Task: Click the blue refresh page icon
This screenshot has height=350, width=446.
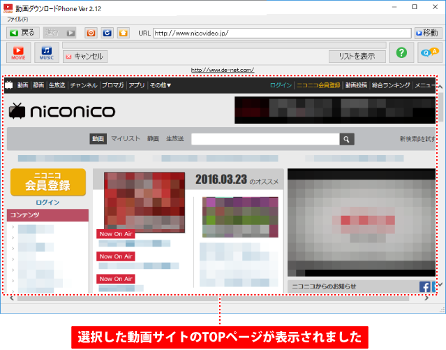Action: point(107,33)
